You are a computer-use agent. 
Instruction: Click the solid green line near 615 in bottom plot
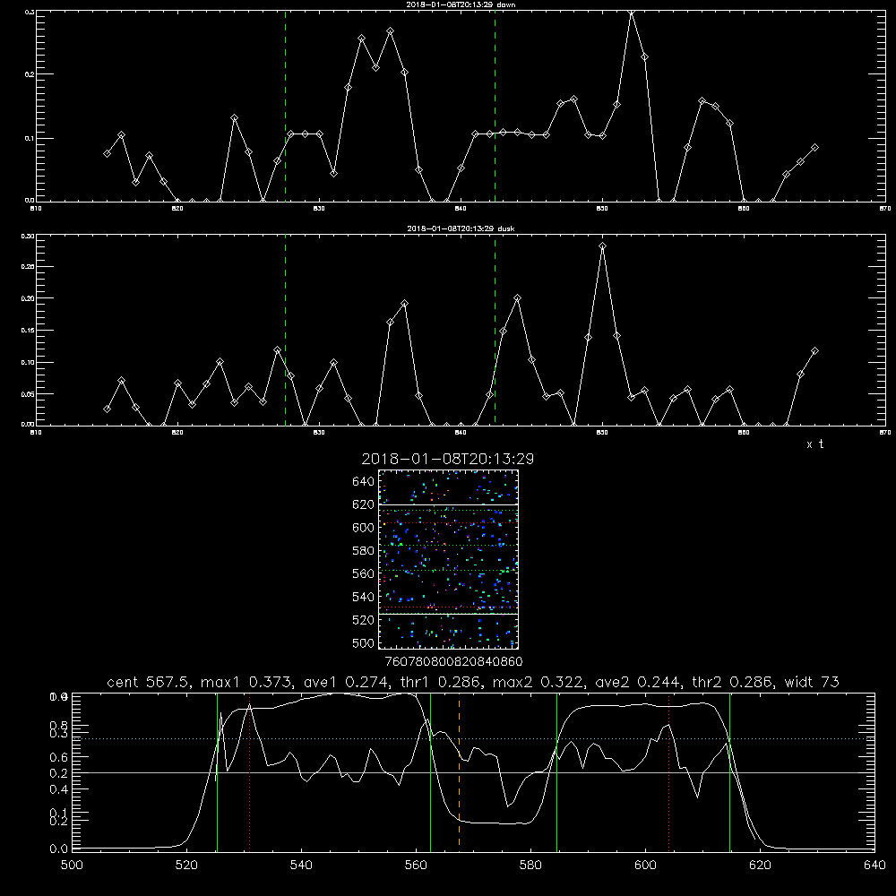(x=729, y=771)
